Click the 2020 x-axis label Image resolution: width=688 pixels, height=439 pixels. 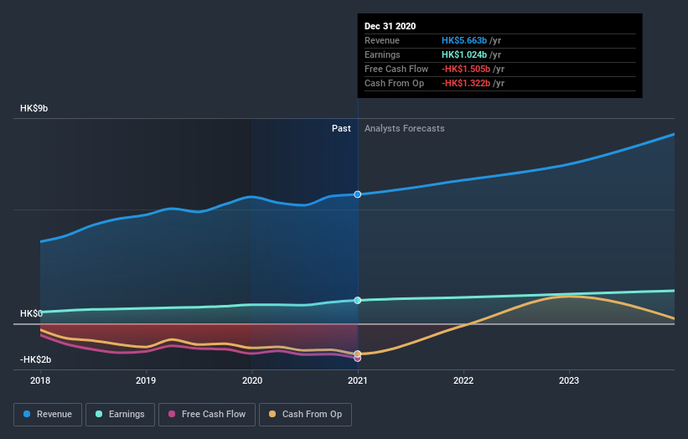pos(252,380)
